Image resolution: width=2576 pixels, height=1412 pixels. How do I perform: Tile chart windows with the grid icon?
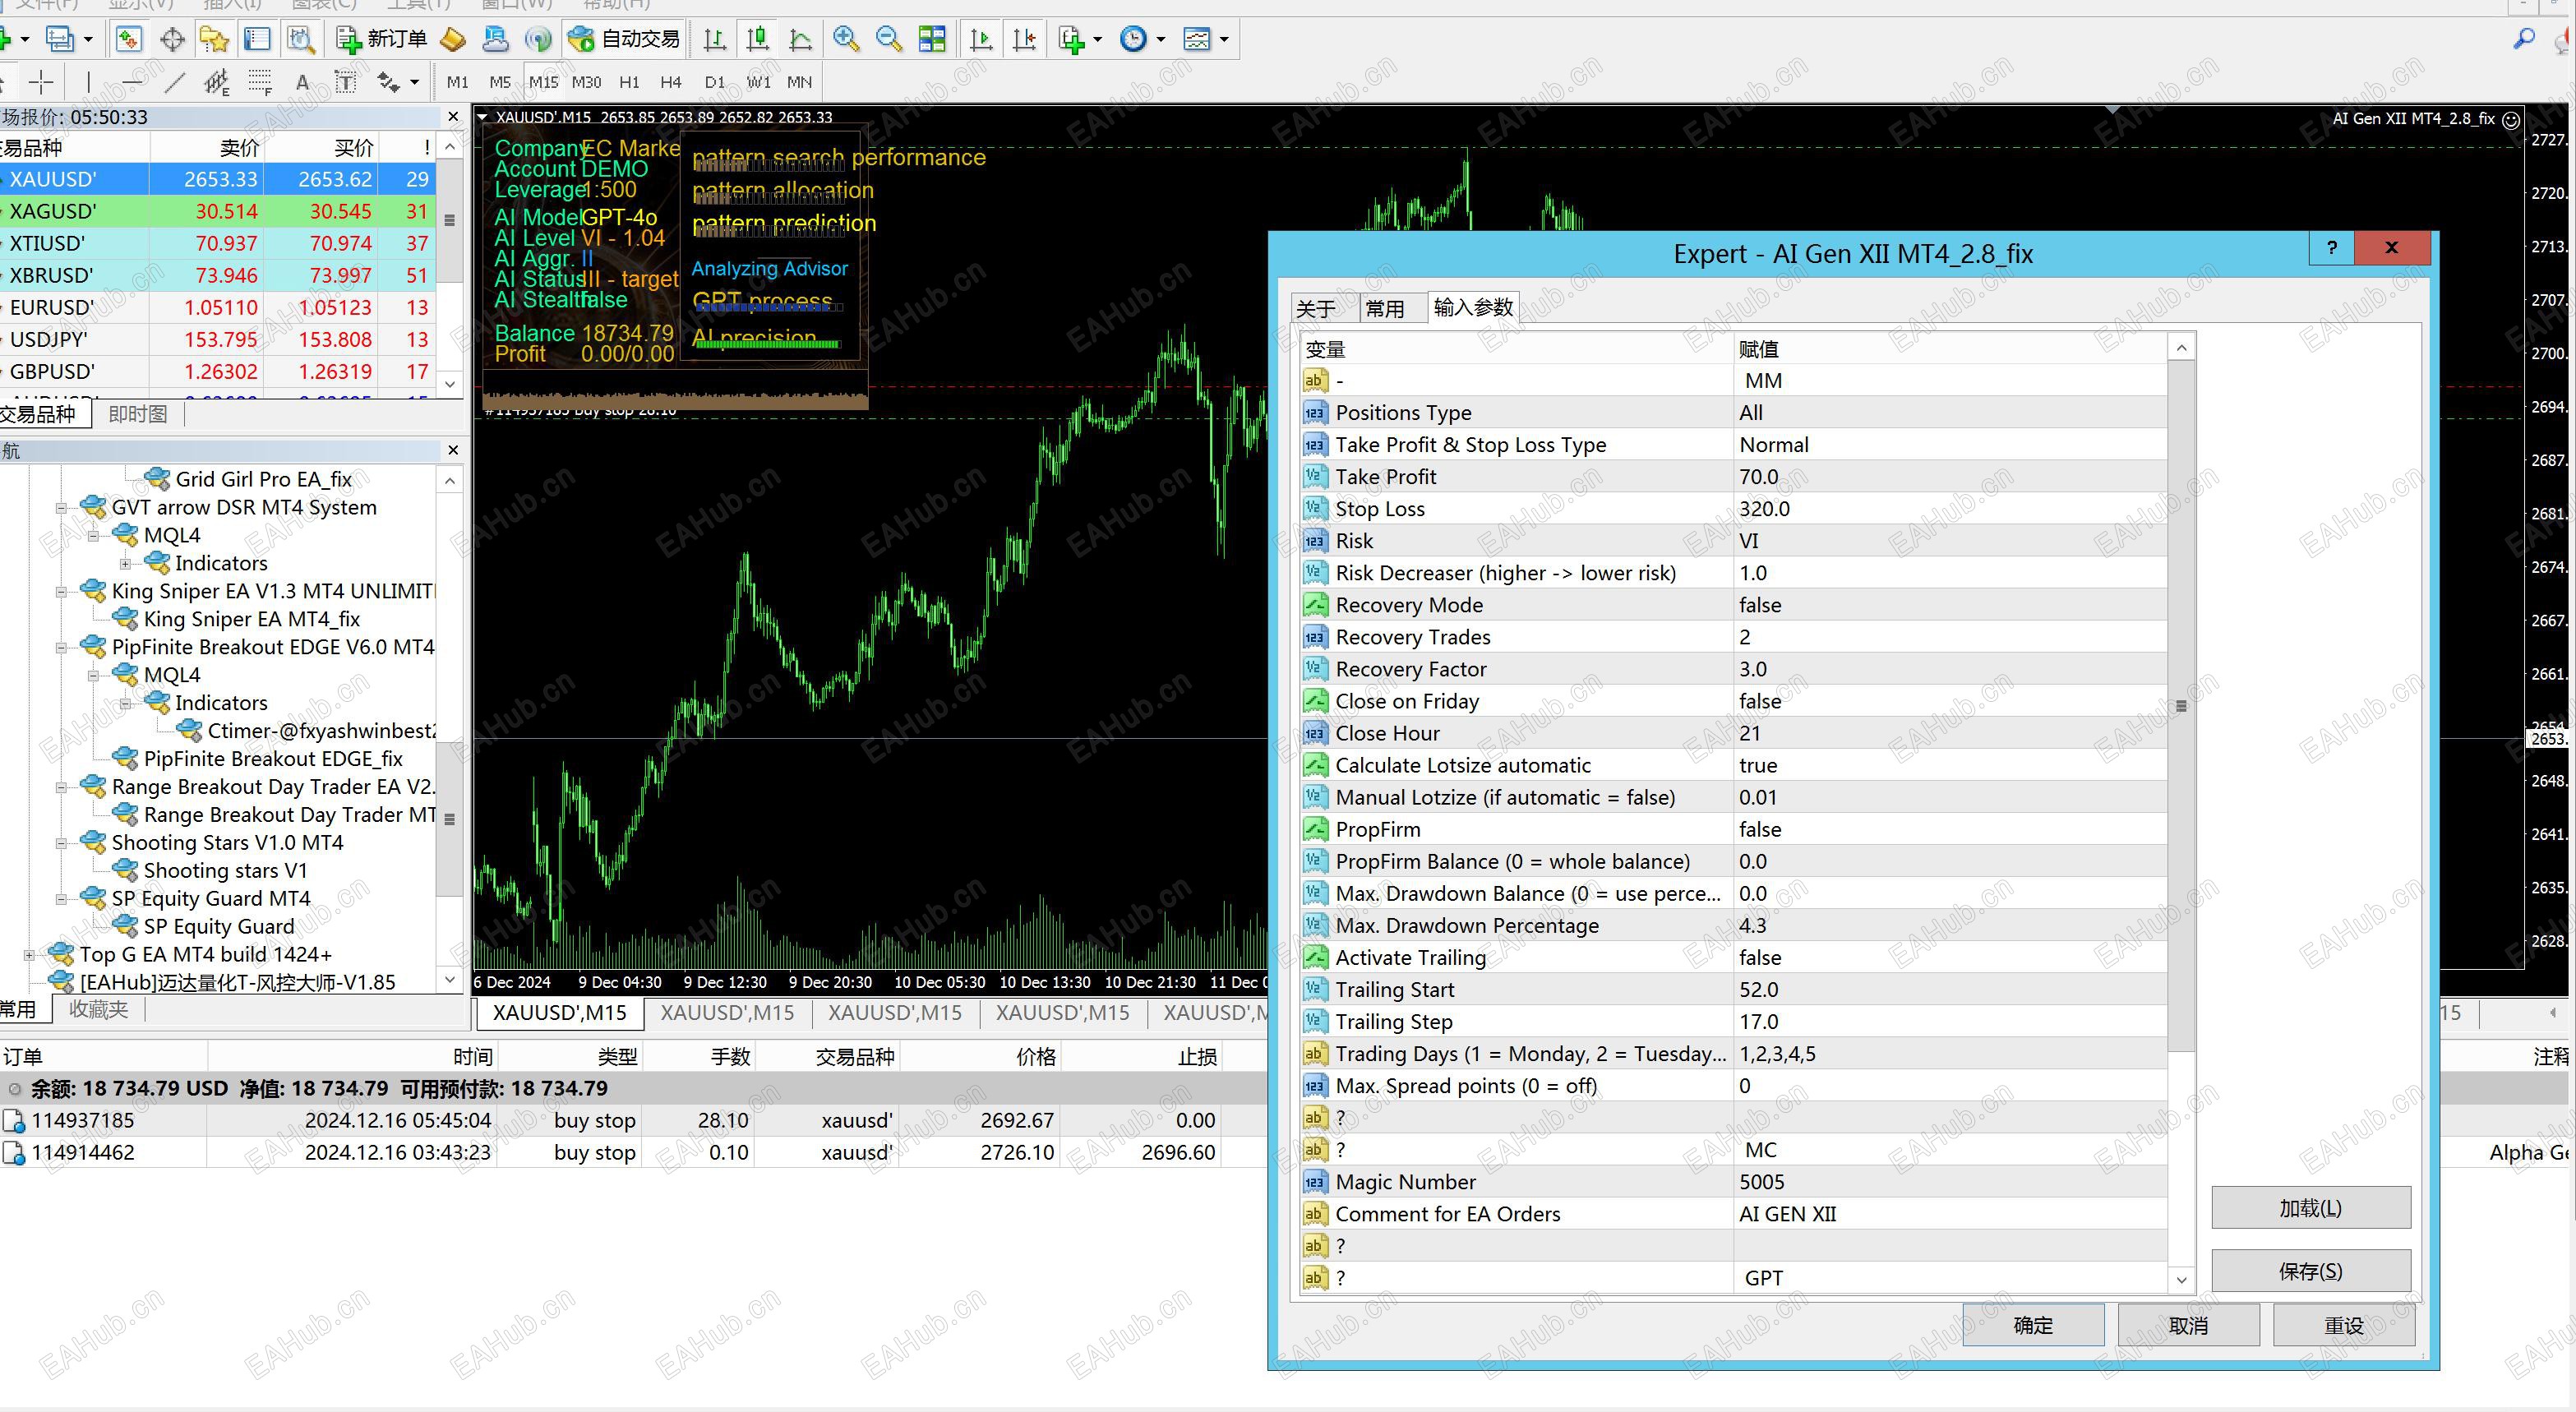click(932, 39)
